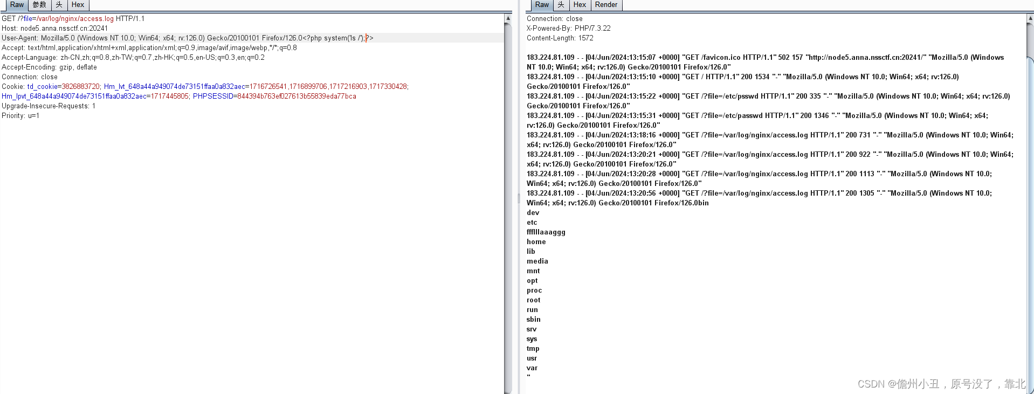Click the Priority: u=1 header
1034x394 pixels.
point(20,115)
